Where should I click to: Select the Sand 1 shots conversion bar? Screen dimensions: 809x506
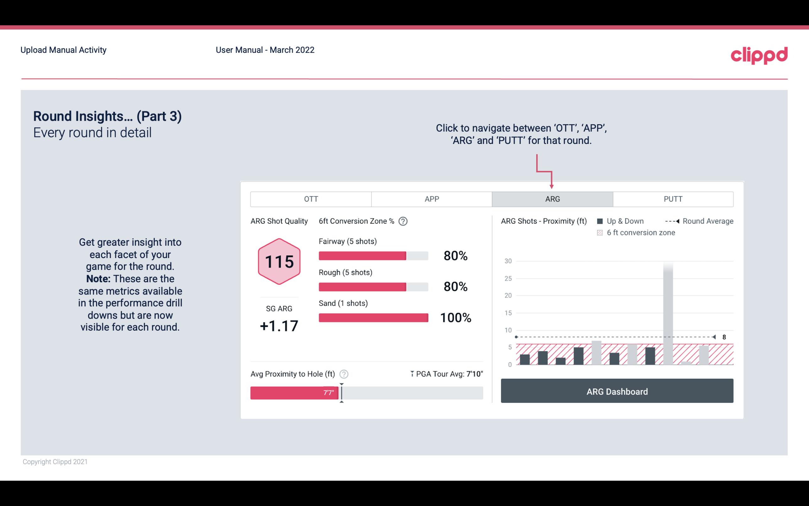point(373,318)
